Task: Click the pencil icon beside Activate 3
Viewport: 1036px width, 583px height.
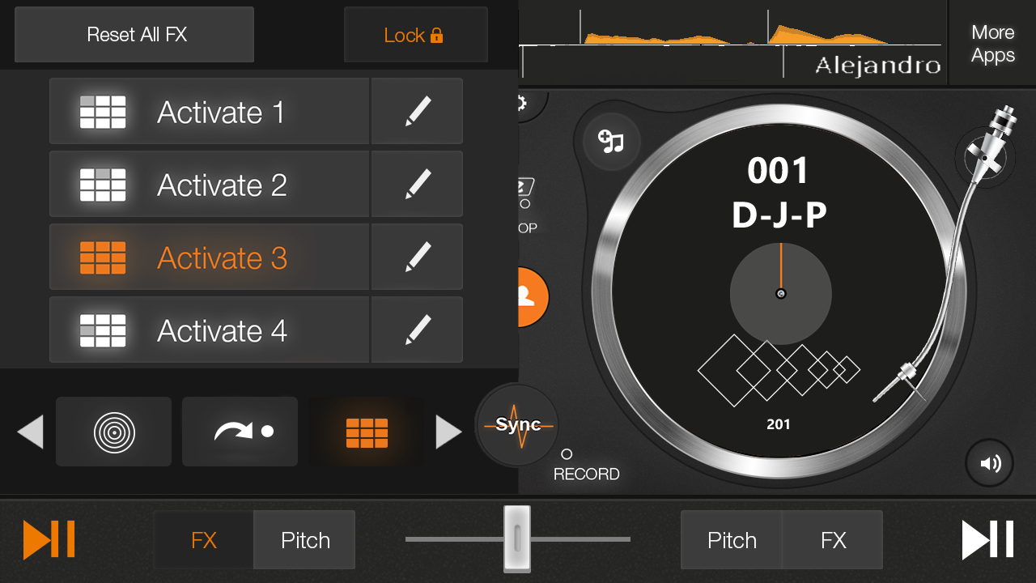Action: 418,257
